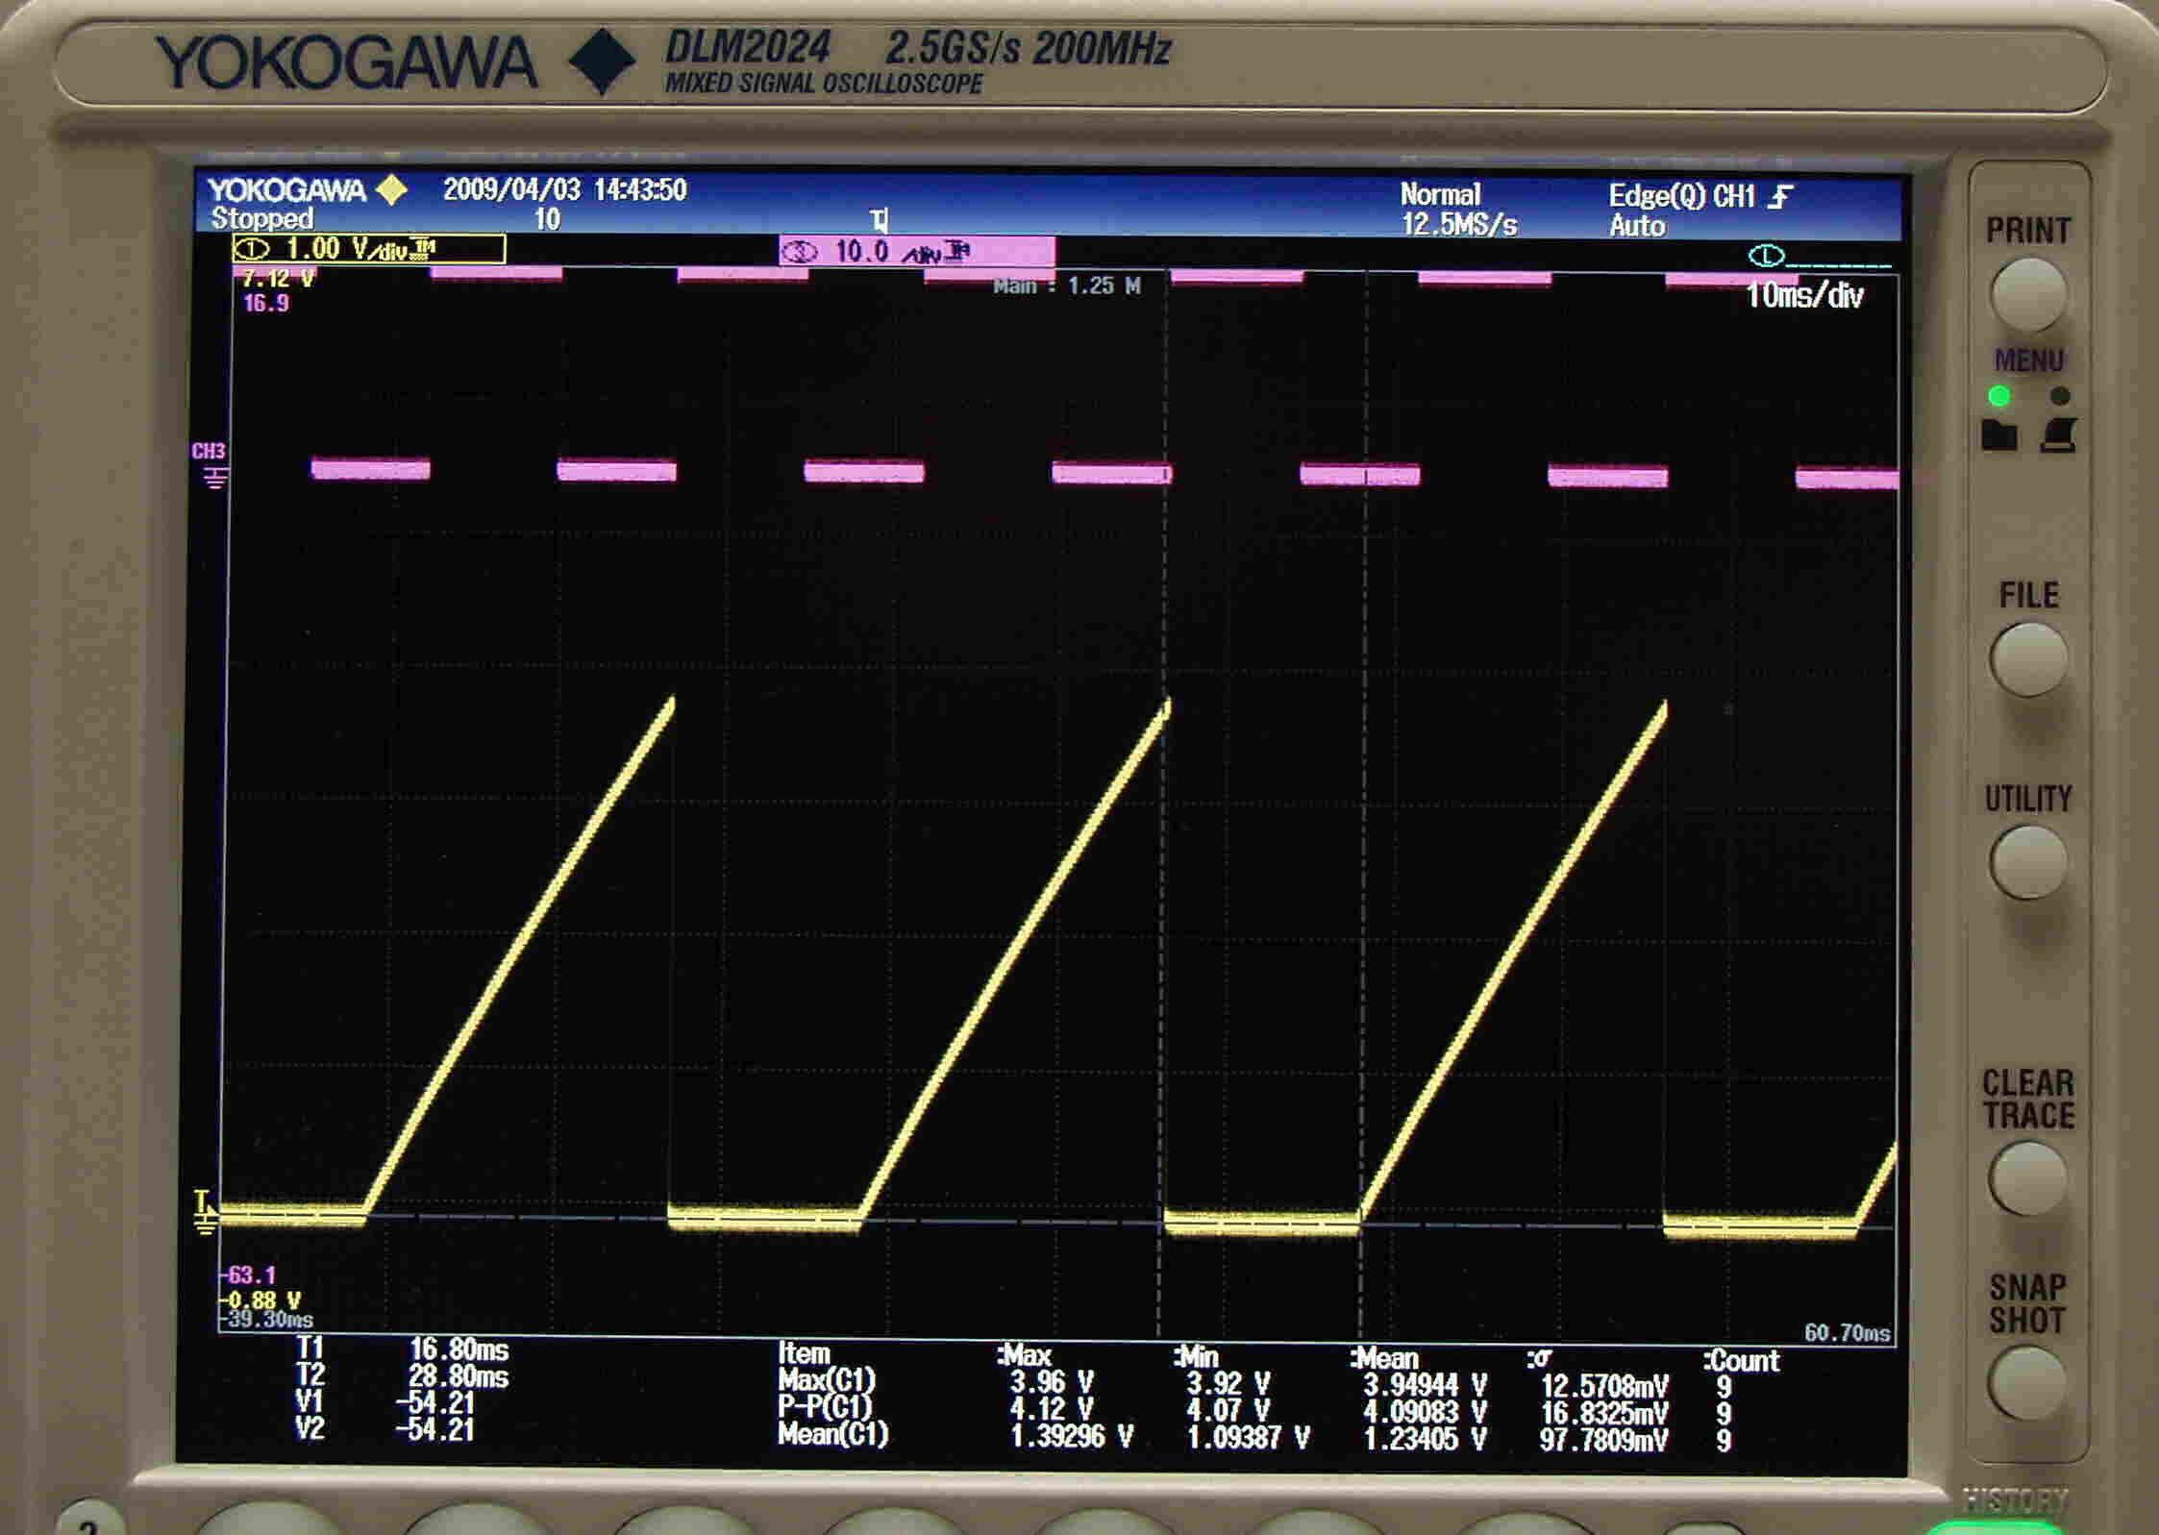2159x1535 pixels.
Task: Click the CH3 ground level marker
Action: 215,477
